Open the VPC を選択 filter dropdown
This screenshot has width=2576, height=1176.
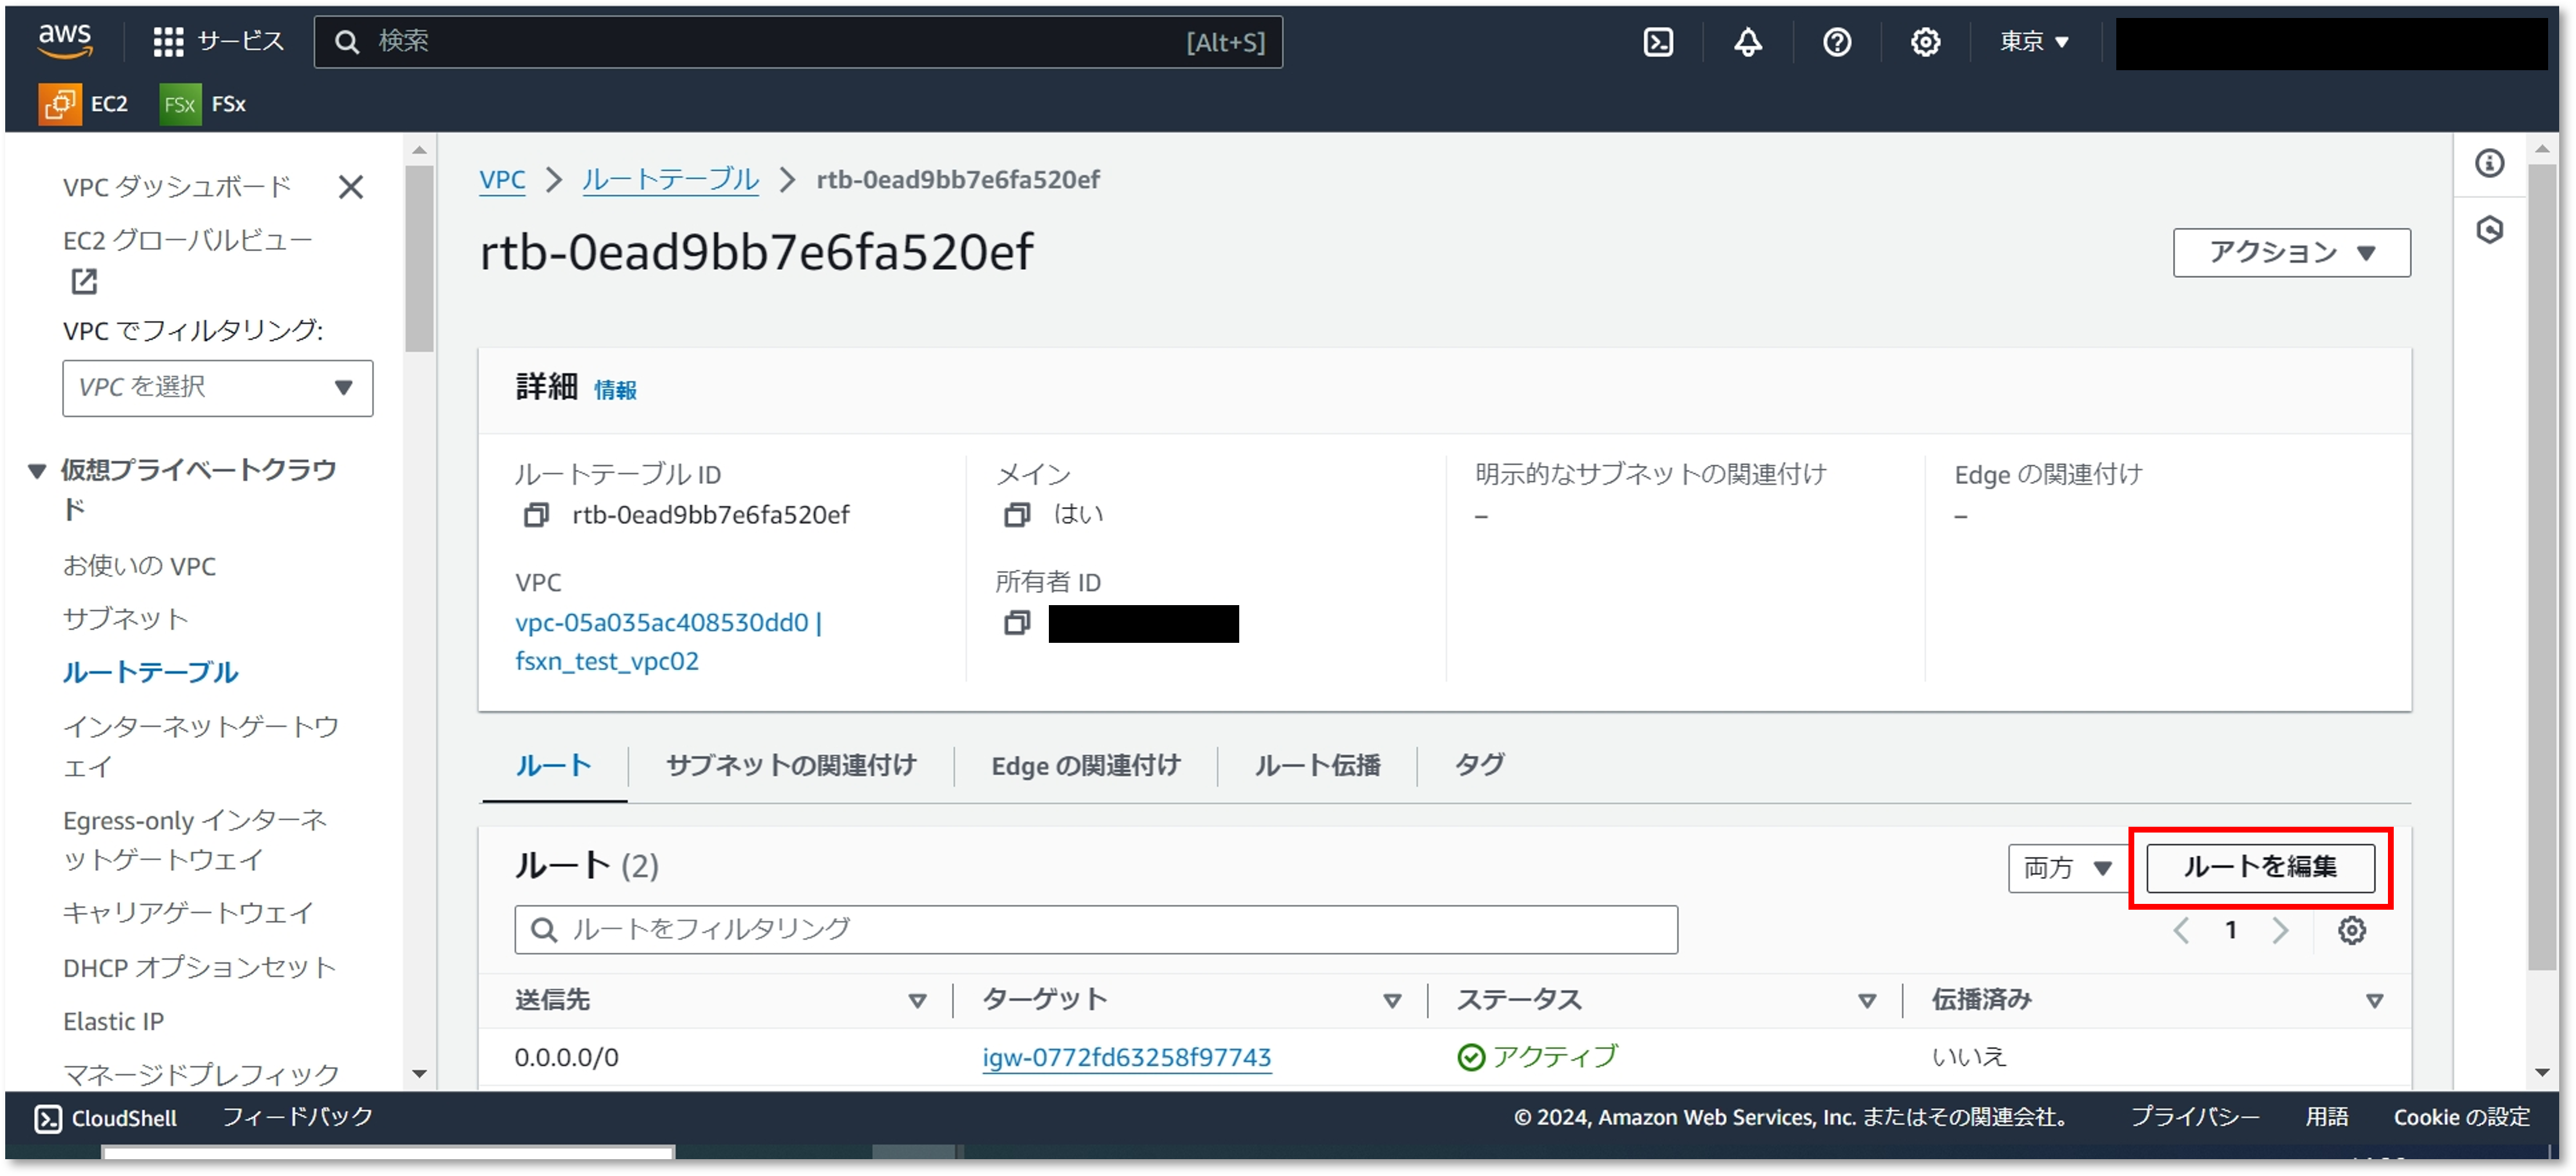coord(217,388)
